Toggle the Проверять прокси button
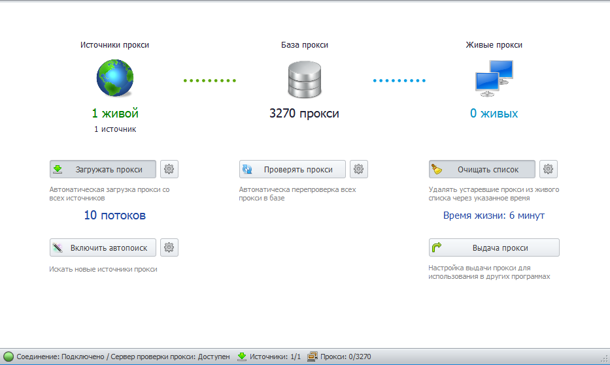 click(292, 169)
